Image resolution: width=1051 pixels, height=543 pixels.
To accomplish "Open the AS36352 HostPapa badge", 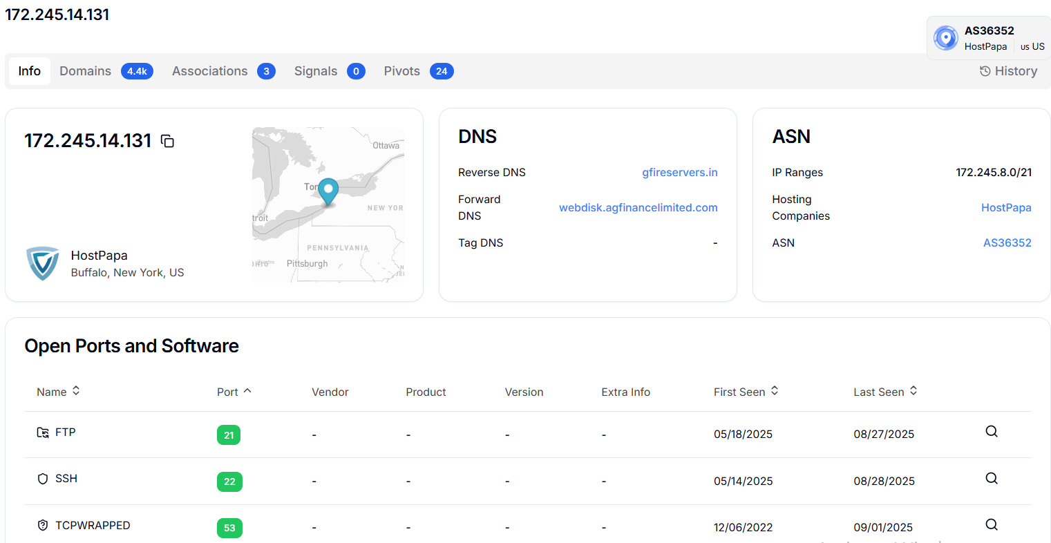I will pos(989,38).
